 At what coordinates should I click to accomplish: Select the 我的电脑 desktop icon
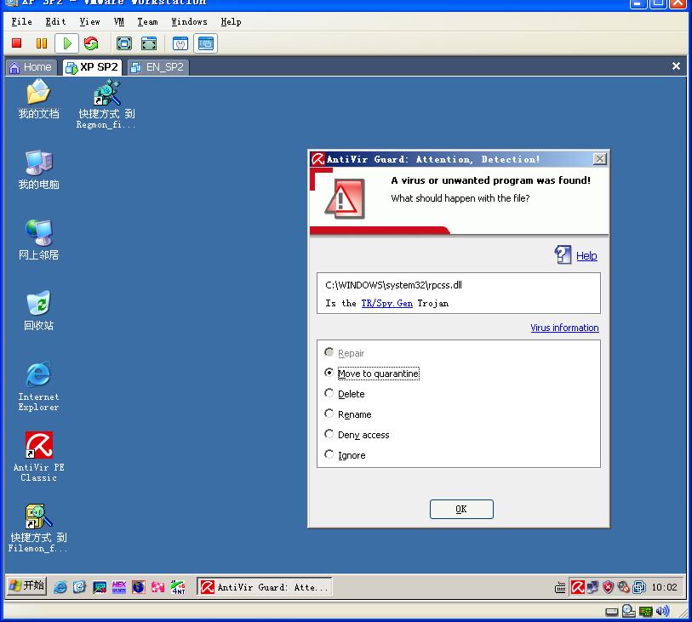(38, 170)
